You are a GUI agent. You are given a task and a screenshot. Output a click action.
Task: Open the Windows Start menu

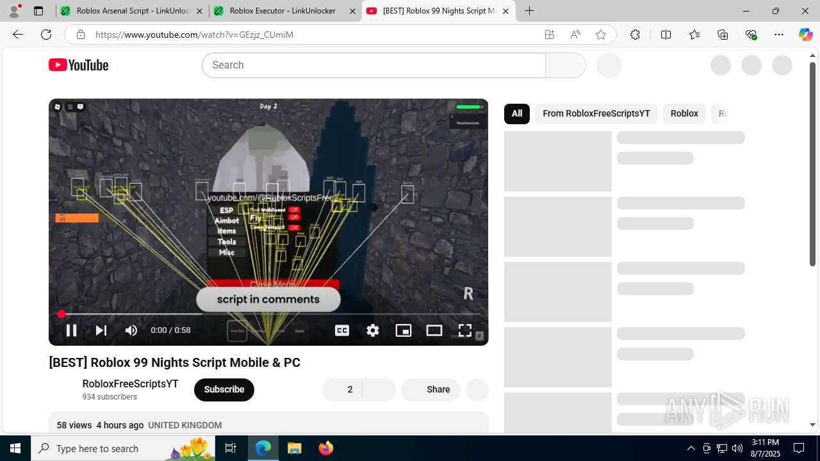15,448
